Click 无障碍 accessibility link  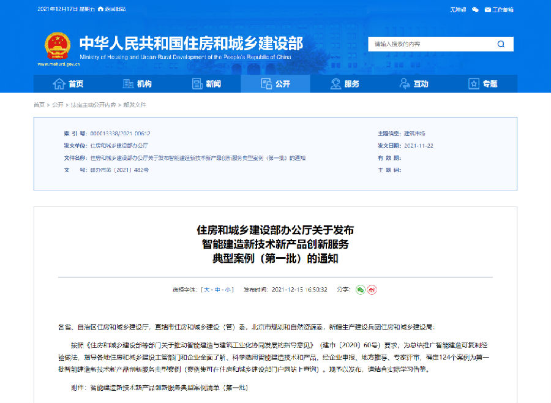[x=458, y=10]
